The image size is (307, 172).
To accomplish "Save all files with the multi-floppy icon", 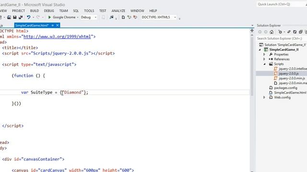I will (21, 17).
